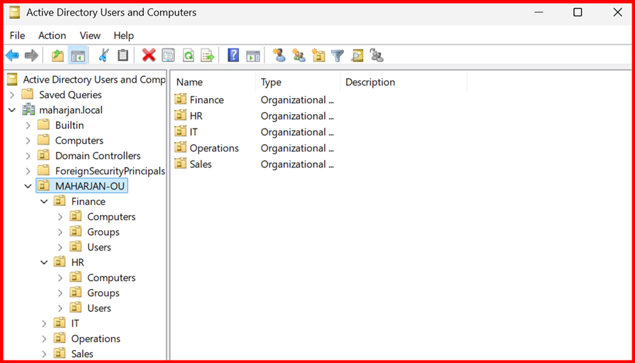Collapse the Finance tree node
The height and width of the screenshot is (363, 635).
pyautogui.click(x=44, y=201)
